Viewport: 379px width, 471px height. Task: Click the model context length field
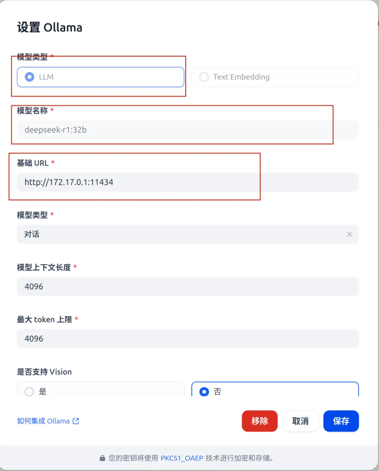188,287
